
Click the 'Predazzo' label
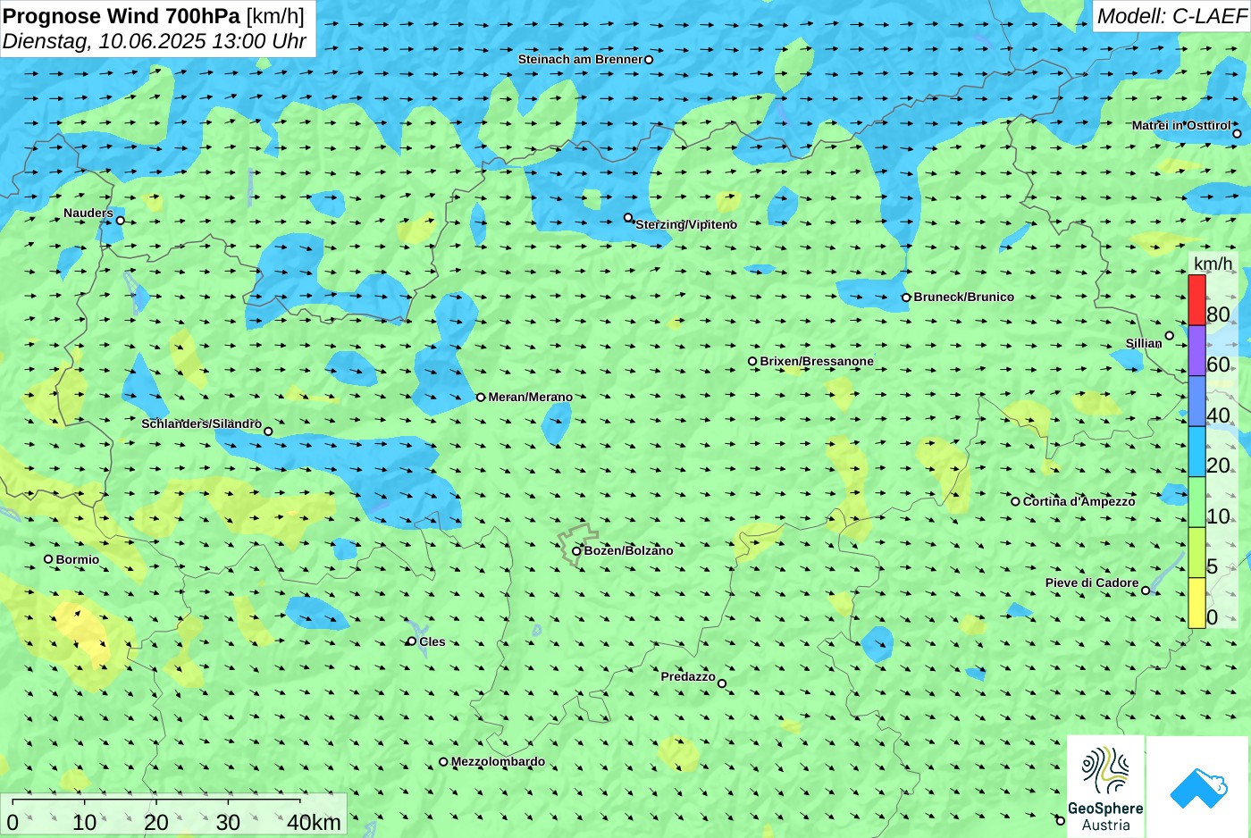coord(688,676)
